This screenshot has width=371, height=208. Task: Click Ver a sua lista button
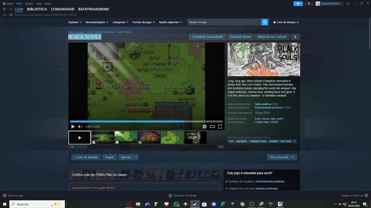(x=282, y=157)
